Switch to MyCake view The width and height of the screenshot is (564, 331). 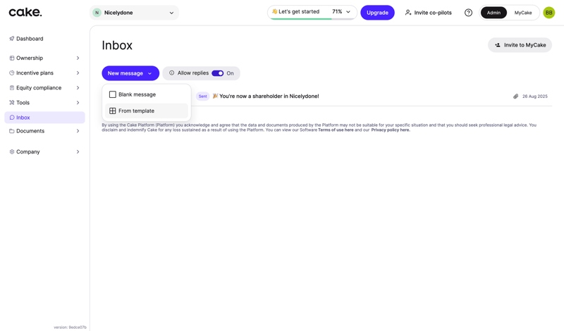point(523,13)
